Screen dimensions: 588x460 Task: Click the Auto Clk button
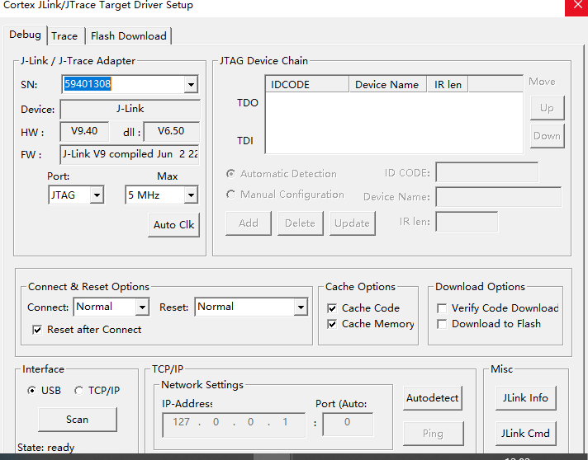174,225
